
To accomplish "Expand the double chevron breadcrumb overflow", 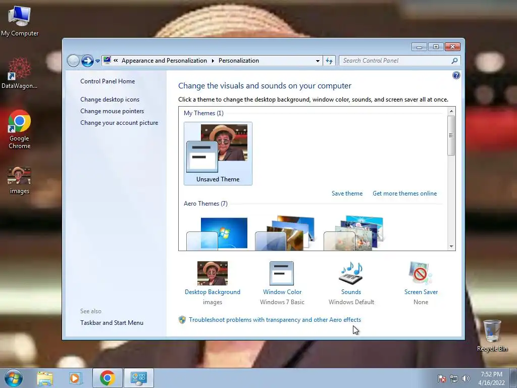I will click(116, 61).
